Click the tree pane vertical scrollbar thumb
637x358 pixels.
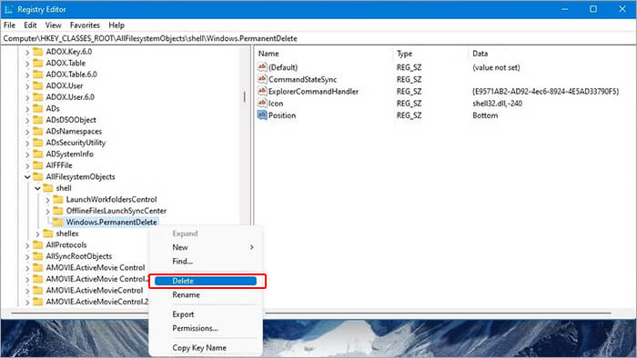244,96
